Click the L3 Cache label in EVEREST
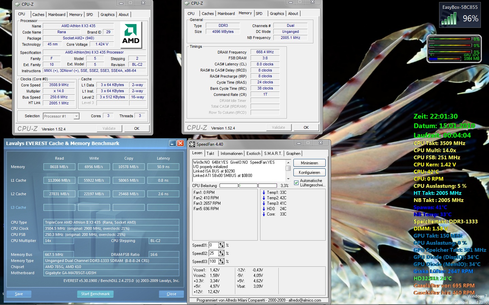The image size is (489, 305). (x=18, y=207)
